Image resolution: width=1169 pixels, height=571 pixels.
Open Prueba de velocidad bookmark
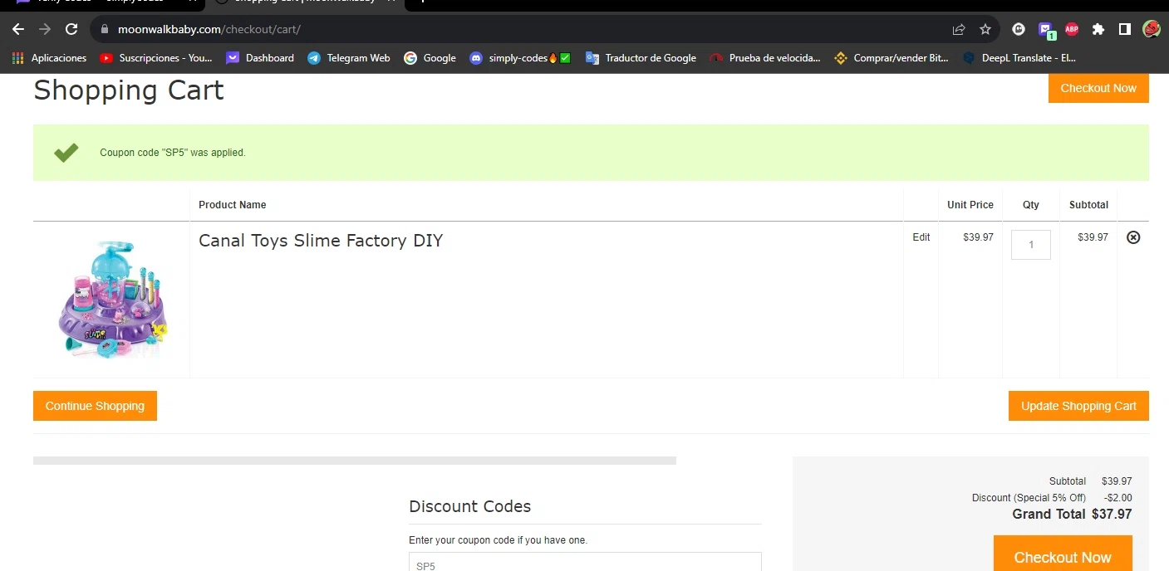click(x=765, y=58)
